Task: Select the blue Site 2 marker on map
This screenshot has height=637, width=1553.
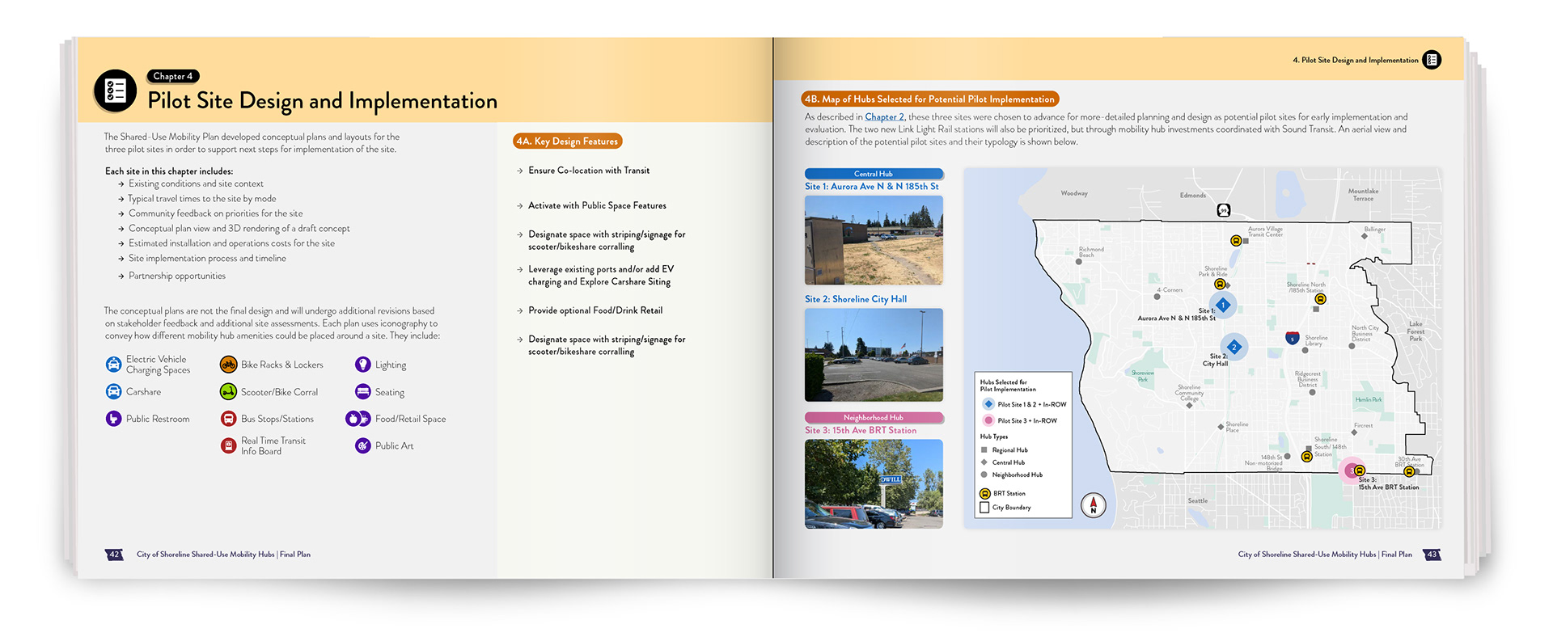Action: pos(1234,347)
